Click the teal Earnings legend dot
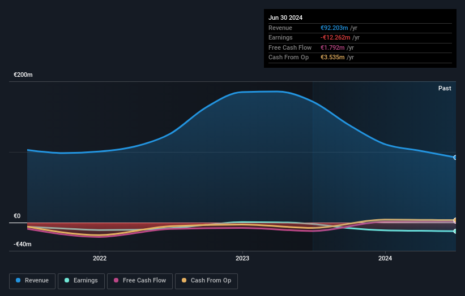This screenshot has width=465, height=296. (x=67, y=280)
